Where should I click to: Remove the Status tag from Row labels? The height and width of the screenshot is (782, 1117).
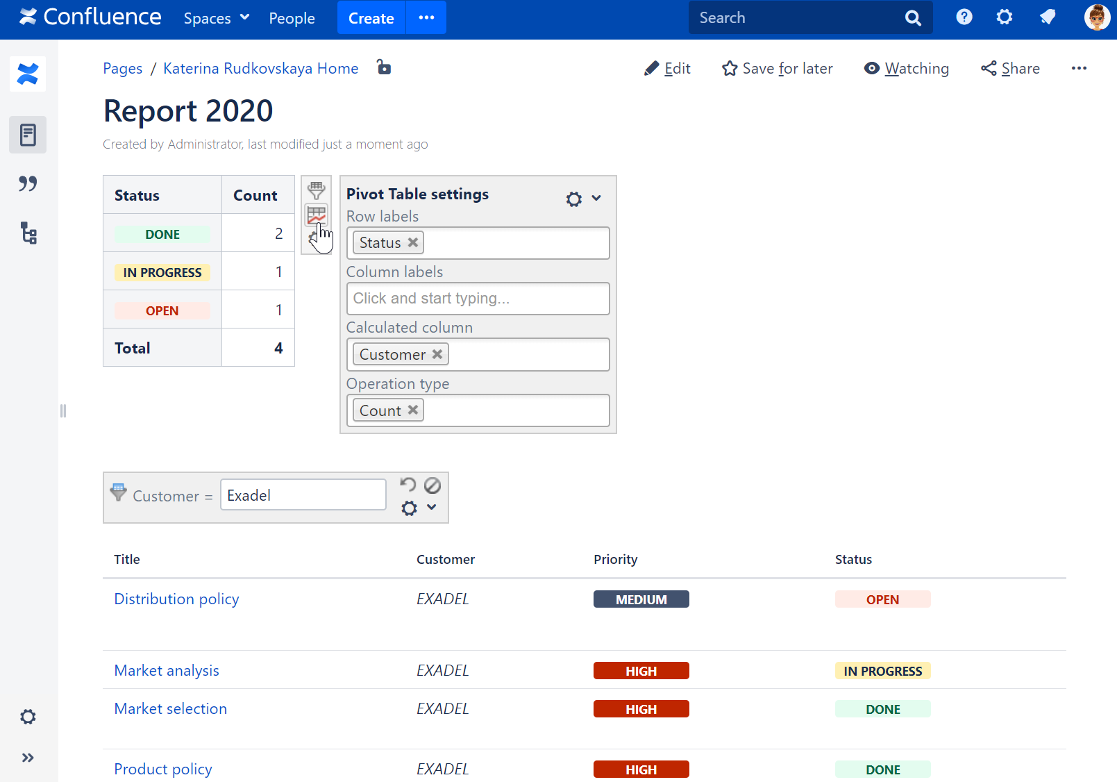[x=413, y=242]
